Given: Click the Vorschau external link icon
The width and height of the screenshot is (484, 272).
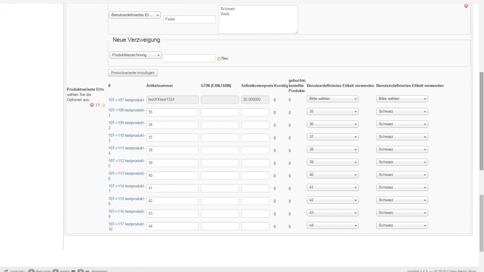Looking at the screenshot, I should [6, 271].
